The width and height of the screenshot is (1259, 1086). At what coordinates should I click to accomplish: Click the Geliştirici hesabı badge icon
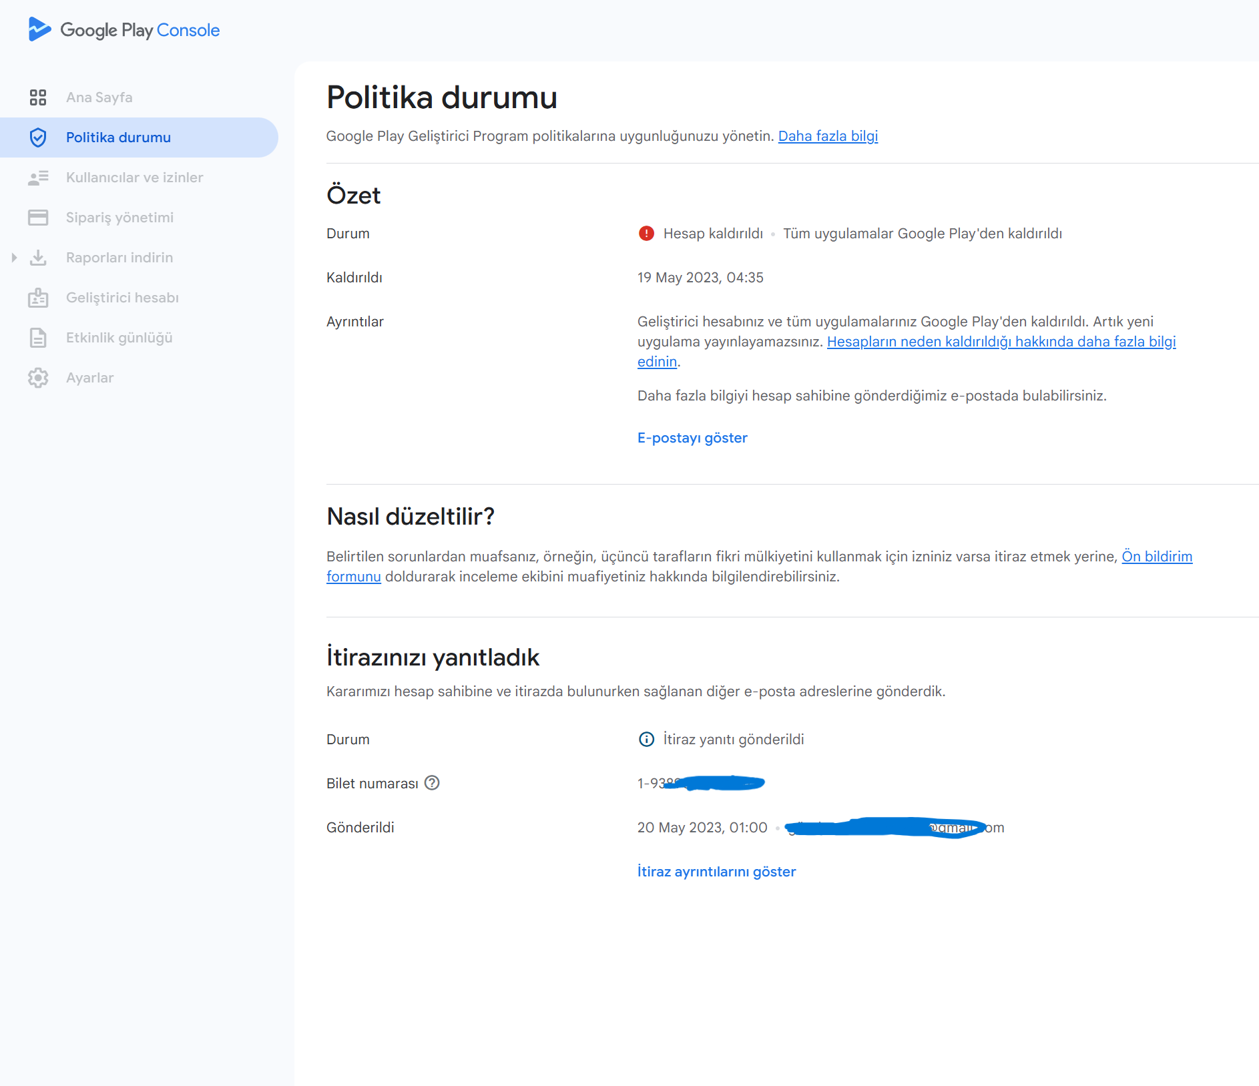(38, 298)
